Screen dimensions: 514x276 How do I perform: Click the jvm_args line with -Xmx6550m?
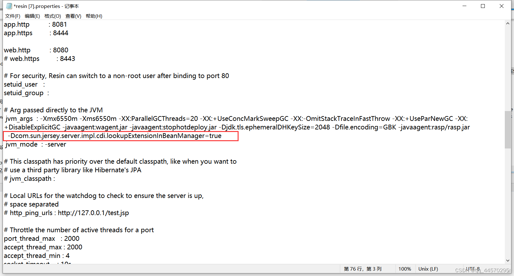(236, 119)
